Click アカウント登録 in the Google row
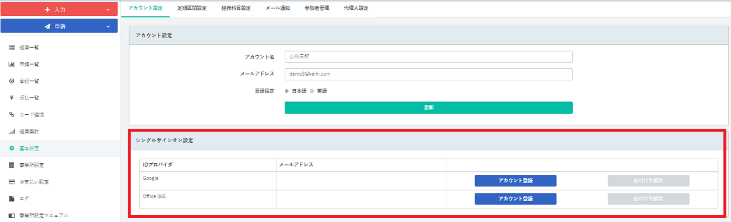This screenshot has width=731, height=222. point(515,181)
